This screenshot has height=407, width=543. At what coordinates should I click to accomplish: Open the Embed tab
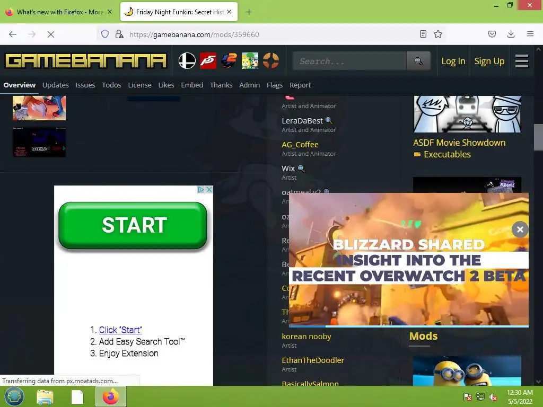(x=192, y=85)
